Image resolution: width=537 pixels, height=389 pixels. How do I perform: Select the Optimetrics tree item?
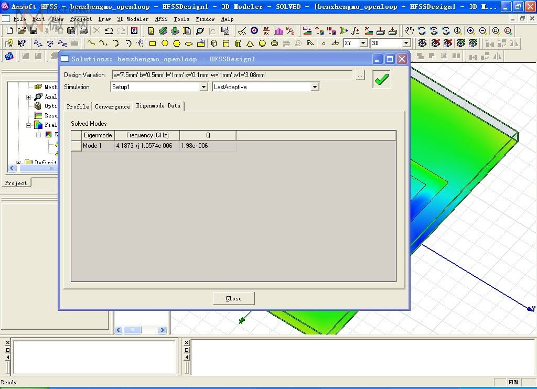point(46,106)
